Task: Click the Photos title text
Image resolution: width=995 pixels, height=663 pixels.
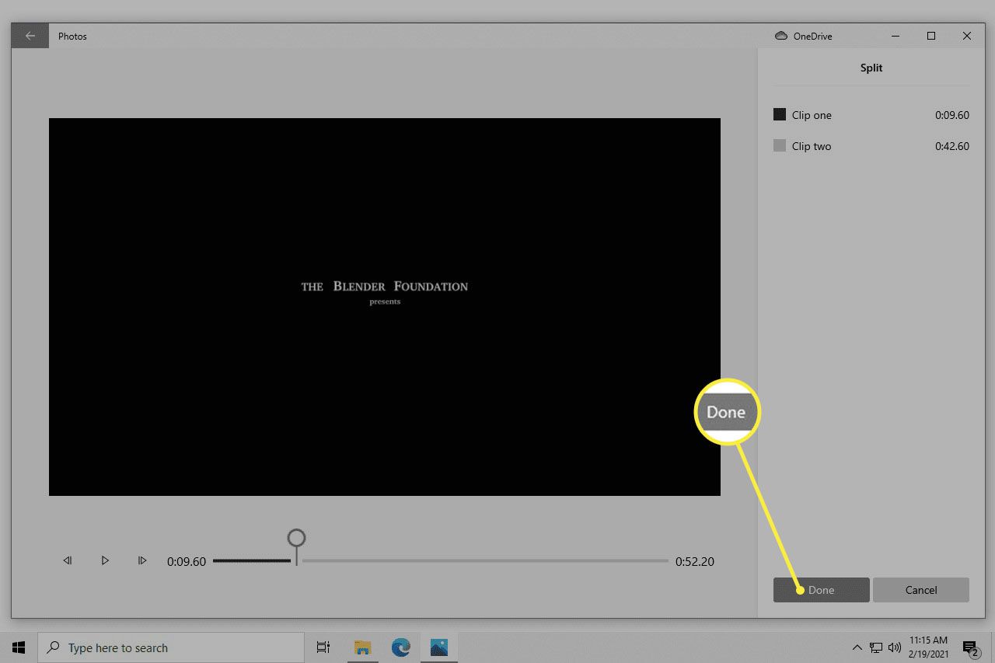Action: (72, 36)
